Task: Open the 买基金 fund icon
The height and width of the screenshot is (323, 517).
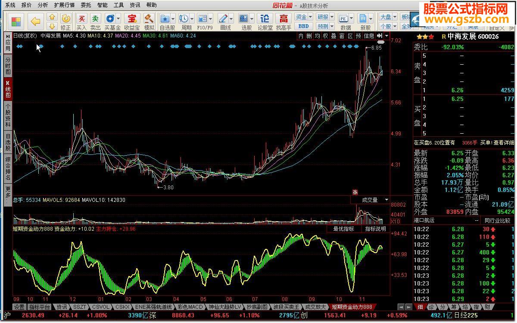Action: (x=110, y=19)
